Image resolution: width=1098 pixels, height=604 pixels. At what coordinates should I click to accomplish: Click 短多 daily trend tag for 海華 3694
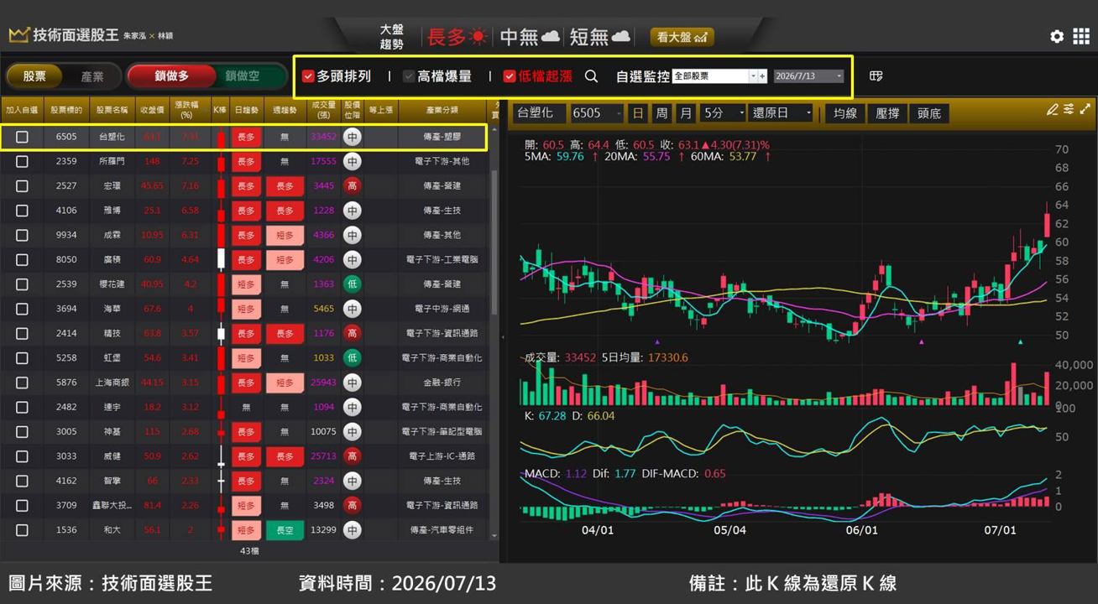coord(246,309)
